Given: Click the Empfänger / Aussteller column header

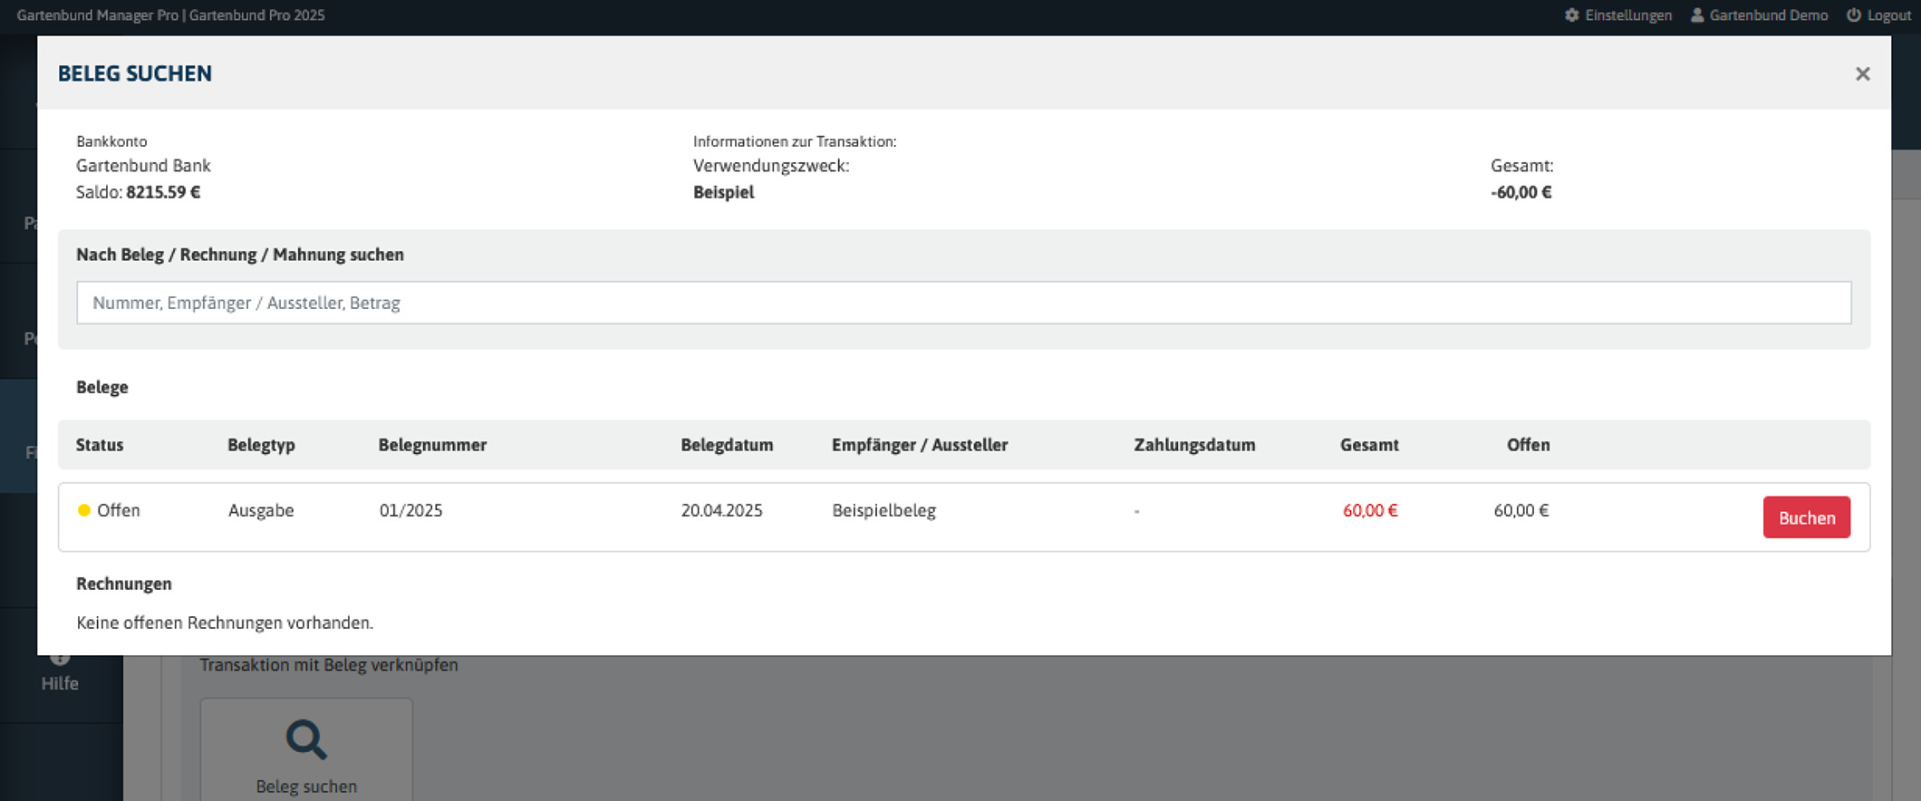Looking at the screenshot, I should [x=919, y=445].
